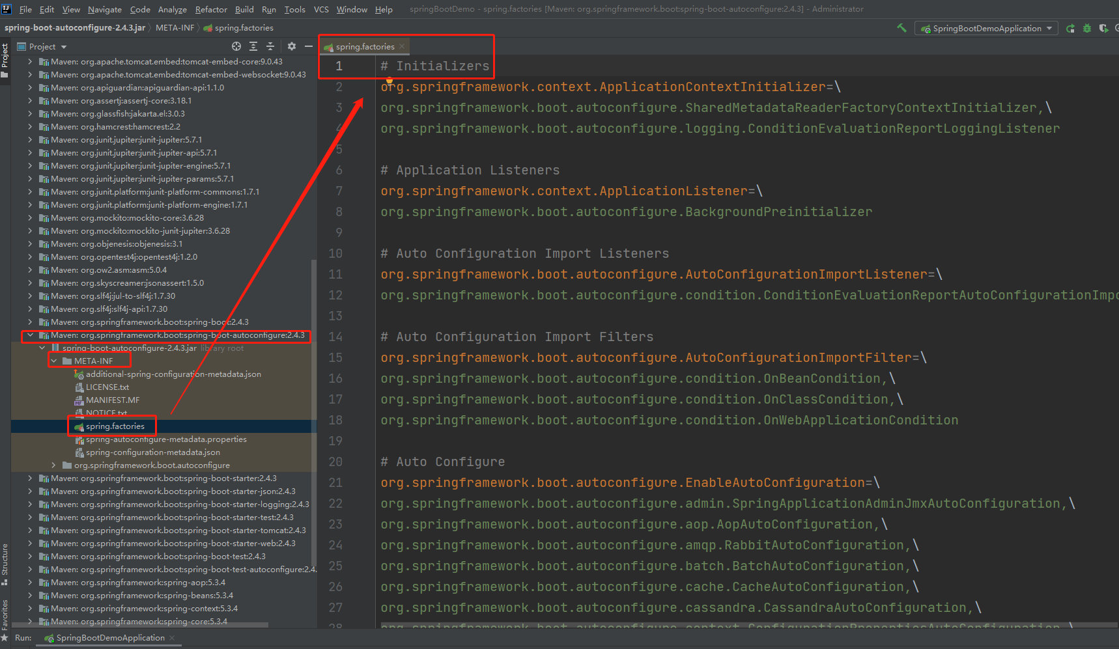
Task: Select the spring.factories editor tab
Action: [364, 46]
